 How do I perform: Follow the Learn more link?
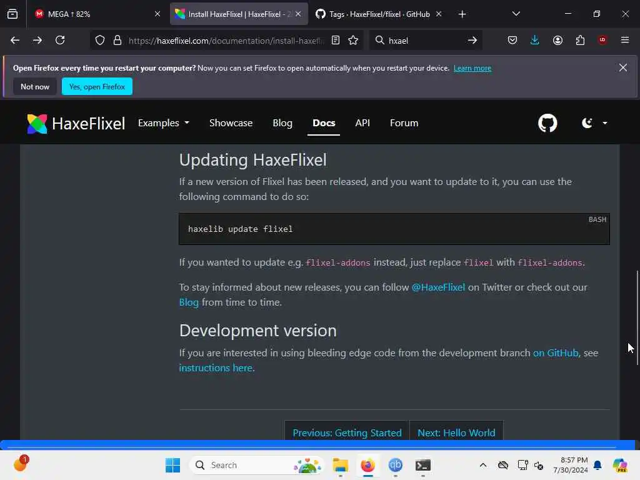[472, 68]
